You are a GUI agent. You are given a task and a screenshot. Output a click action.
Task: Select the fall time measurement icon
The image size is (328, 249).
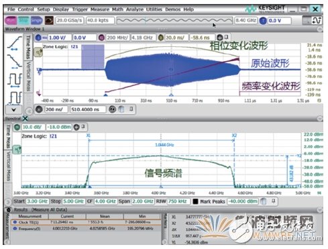[15, 61]
